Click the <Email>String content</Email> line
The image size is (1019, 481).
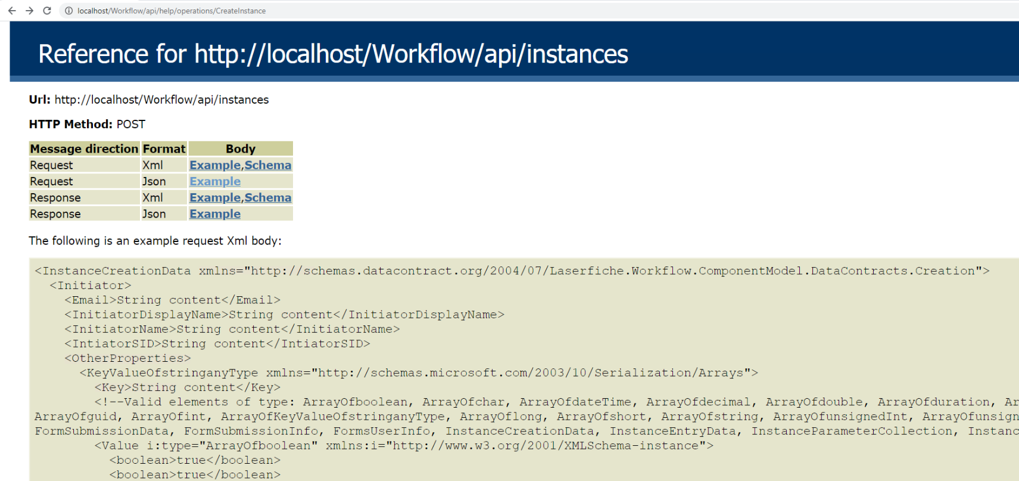point(172,300)
